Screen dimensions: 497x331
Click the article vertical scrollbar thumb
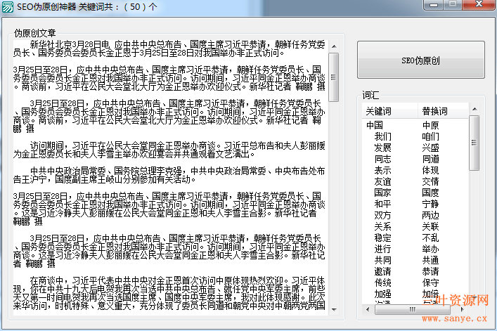click(334, 77)
